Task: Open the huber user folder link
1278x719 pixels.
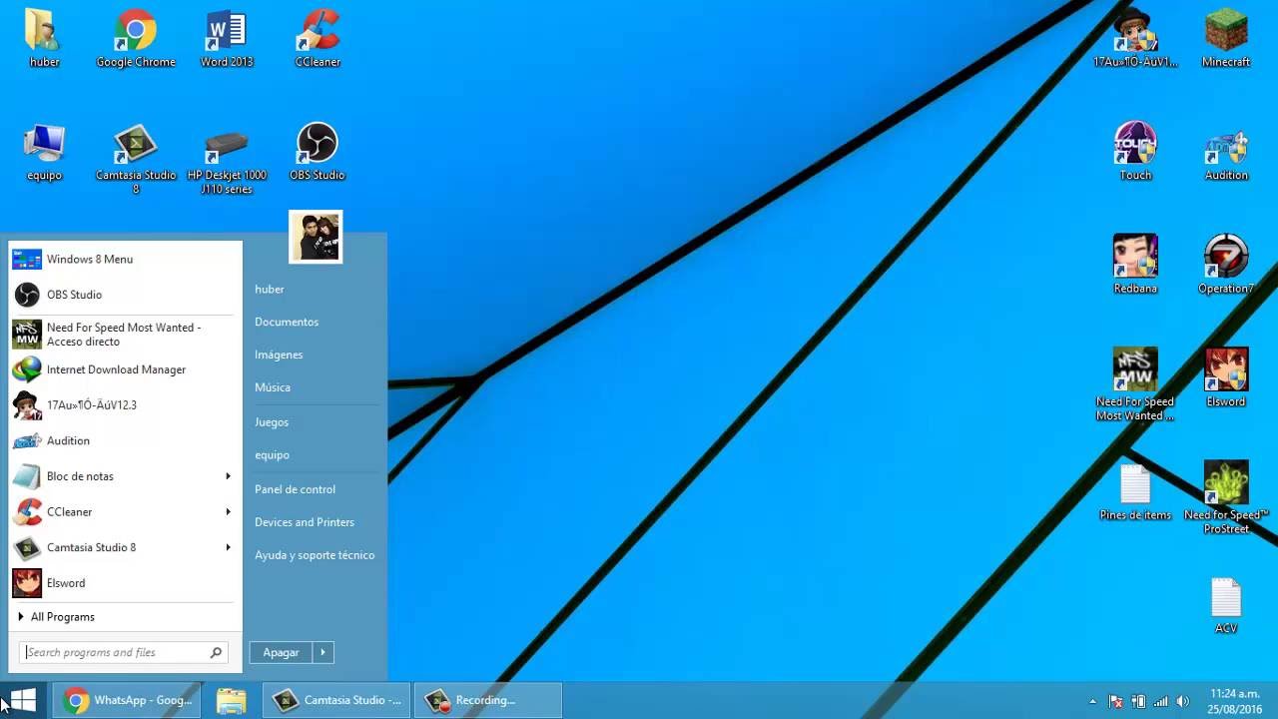Action: 270,290
